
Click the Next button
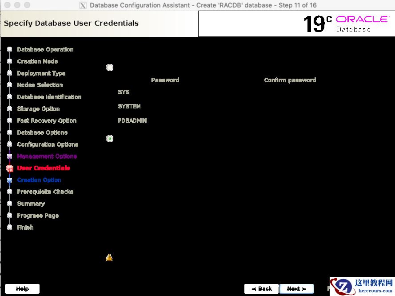pos(296,289)
